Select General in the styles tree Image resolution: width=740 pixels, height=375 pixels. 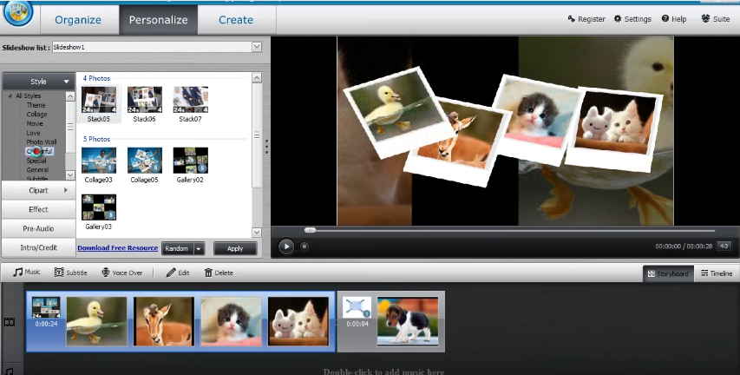coord(37,169)
